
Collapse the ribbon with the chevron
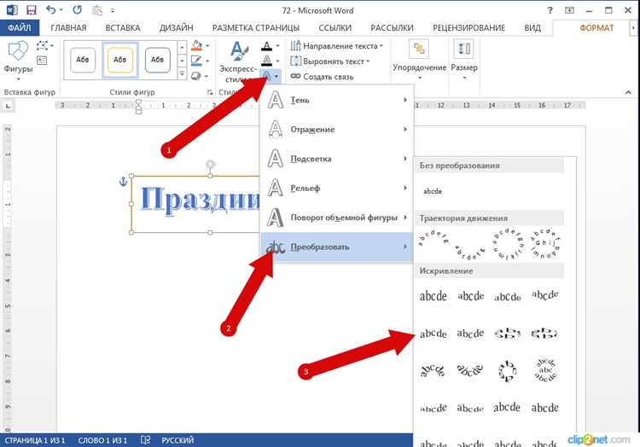[x=628, y=93]
